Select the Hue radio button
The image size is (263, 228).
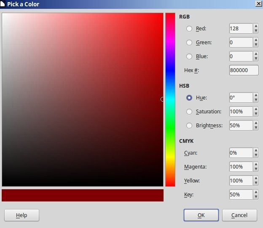189,98
